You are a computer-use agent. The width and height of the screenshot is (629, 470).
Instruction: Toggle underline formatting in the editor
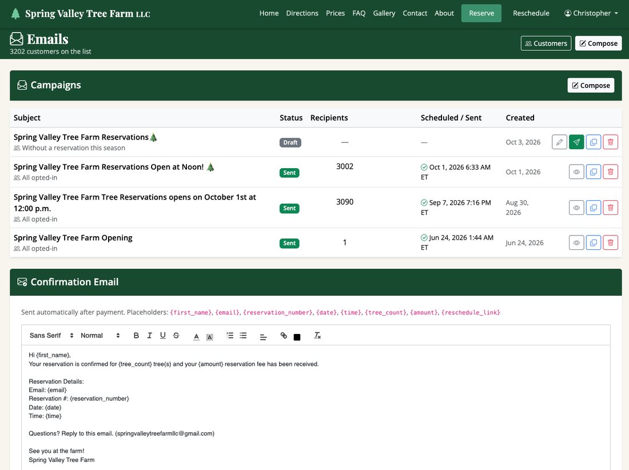(162, 336)
